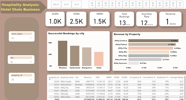Viewport: 186px width, 100px height.
Task: Select the Bangalore bookings bar
Action: (x=87, y=57)
